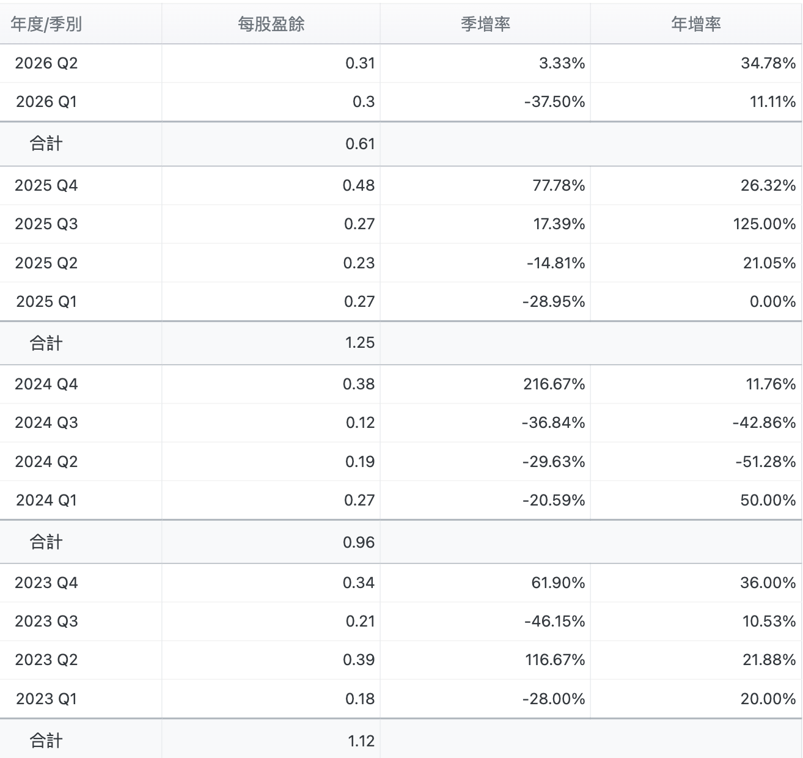Select the 季增率 column header
Screen dimensions: 803x758
click(x=485, y=24)
